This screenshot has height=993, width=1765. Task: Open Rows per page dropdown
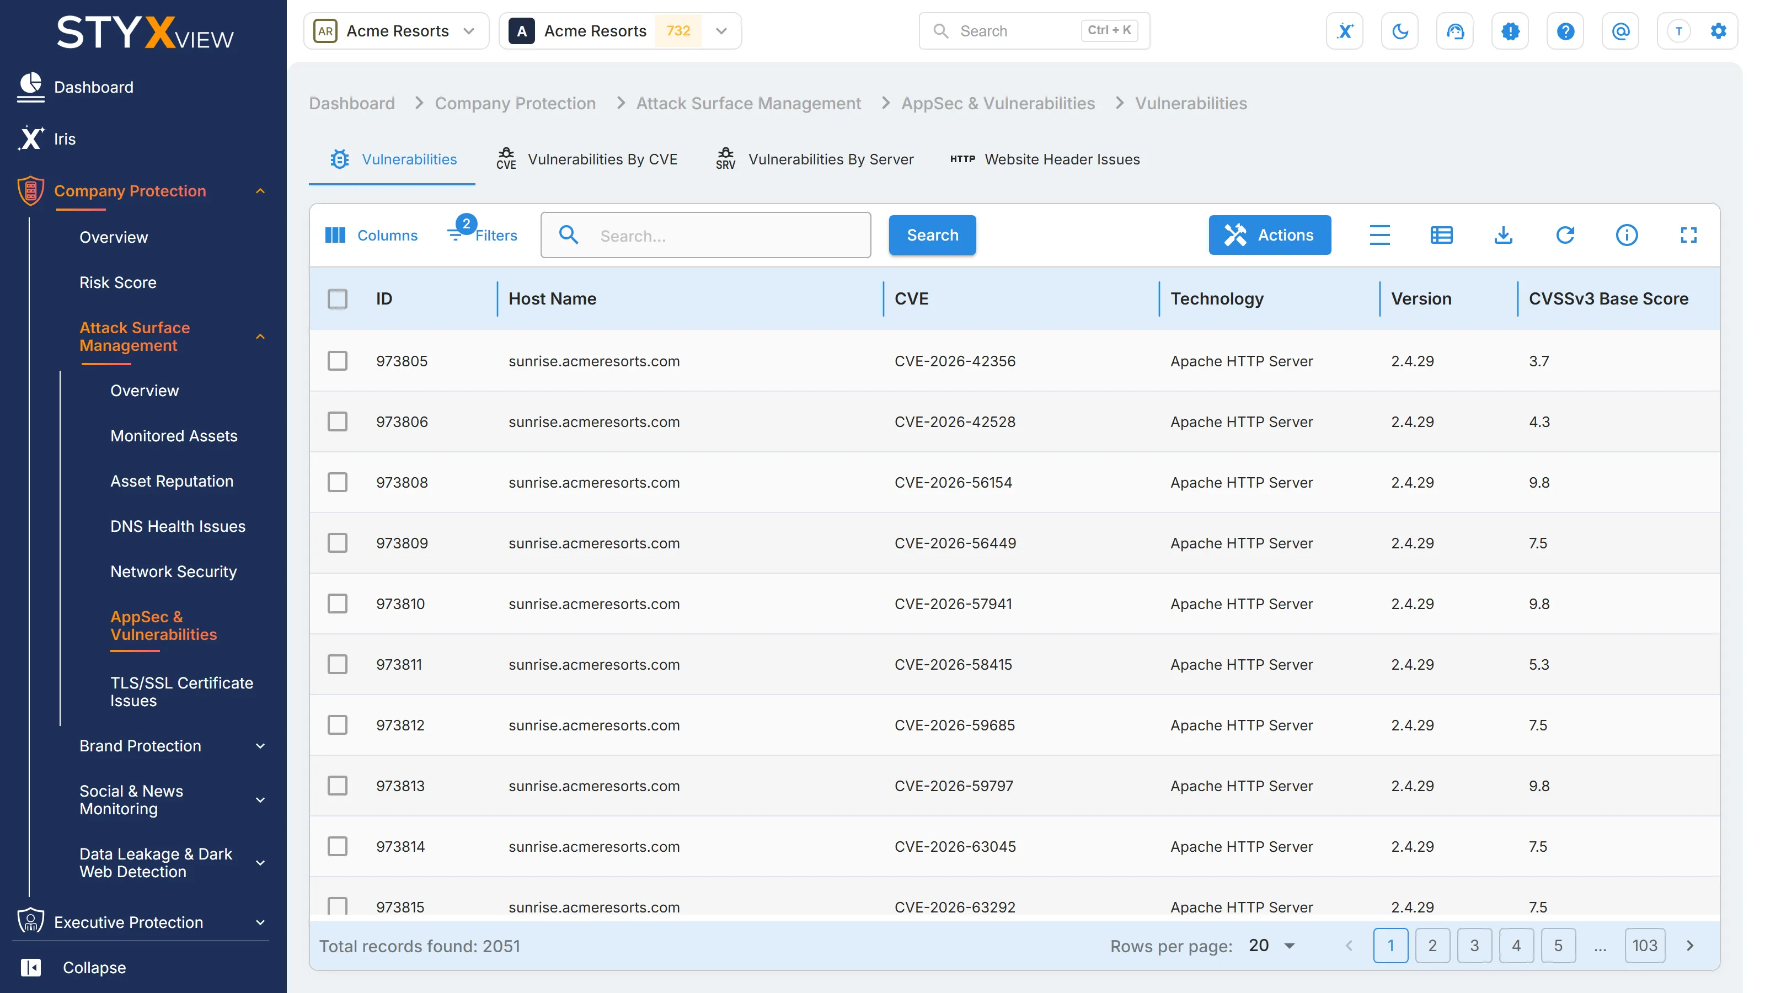[x=1272, y=946]
